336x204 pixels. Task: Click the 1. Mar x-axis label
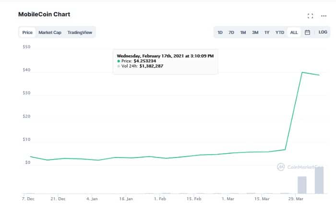click(x=228, y=199)
